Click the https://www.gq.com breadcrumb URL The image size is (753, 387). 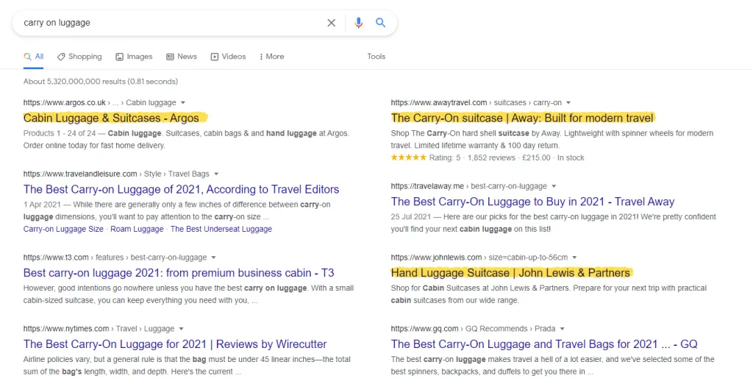point(424,329)
